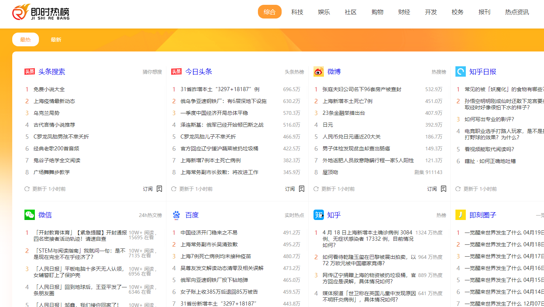Click the 百度 paw icon
This screenshot has height=307, width=544.
coord(176,215)
